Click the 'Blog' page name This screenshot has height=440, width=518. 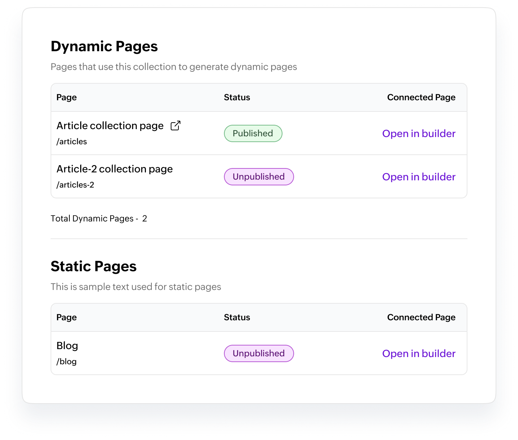point(67,346)
